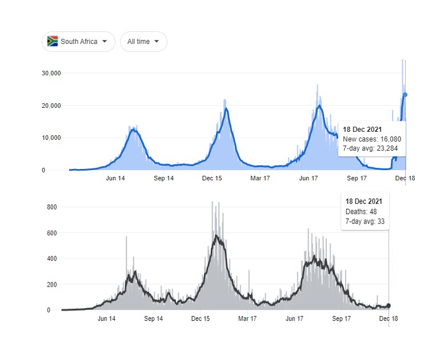Click 'Sep 17' label on deaths chart
448x363 pixels.
pos(341,318)
